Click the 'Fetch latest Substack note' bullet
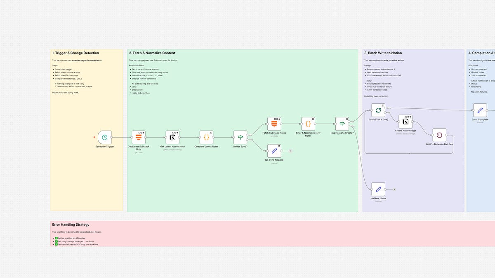 [x=67, y=72]
